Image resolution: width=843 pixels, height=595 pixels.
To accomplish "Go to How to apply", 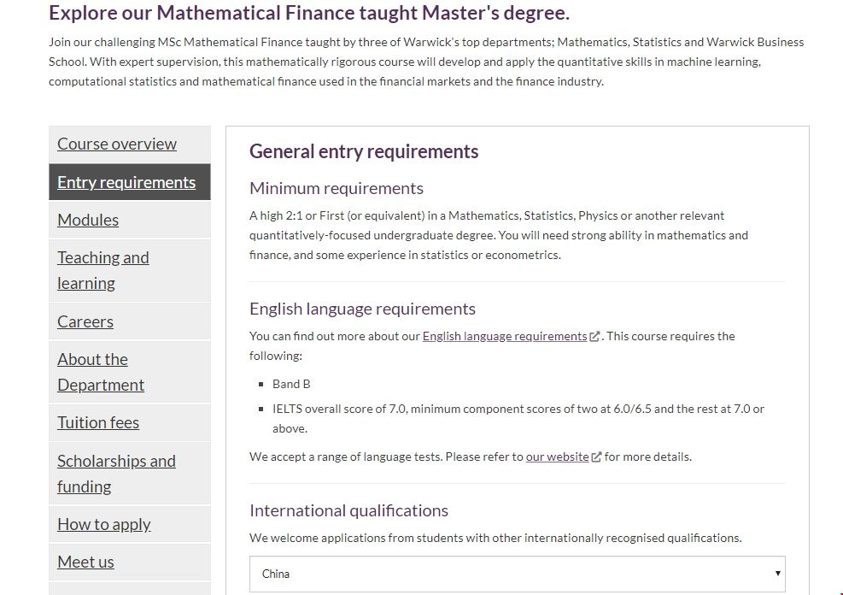I will (104, 524).
